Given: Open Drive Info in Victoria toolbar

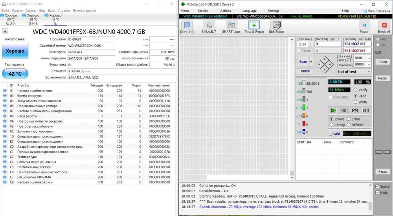Looking at the screenshot, I should click(x=187, y=27).
